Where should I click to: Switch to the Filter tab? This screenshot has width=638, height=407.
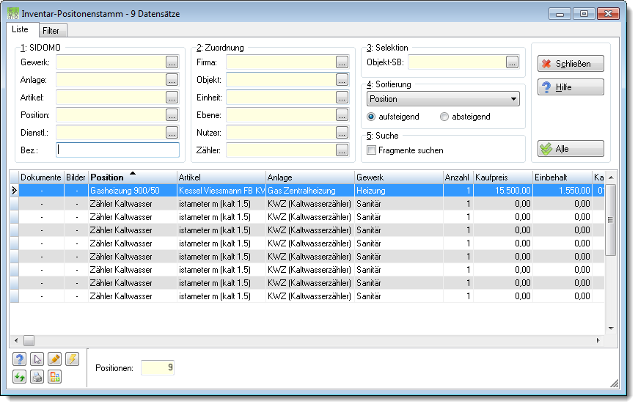pyautogui.click(x=51, y=31)
